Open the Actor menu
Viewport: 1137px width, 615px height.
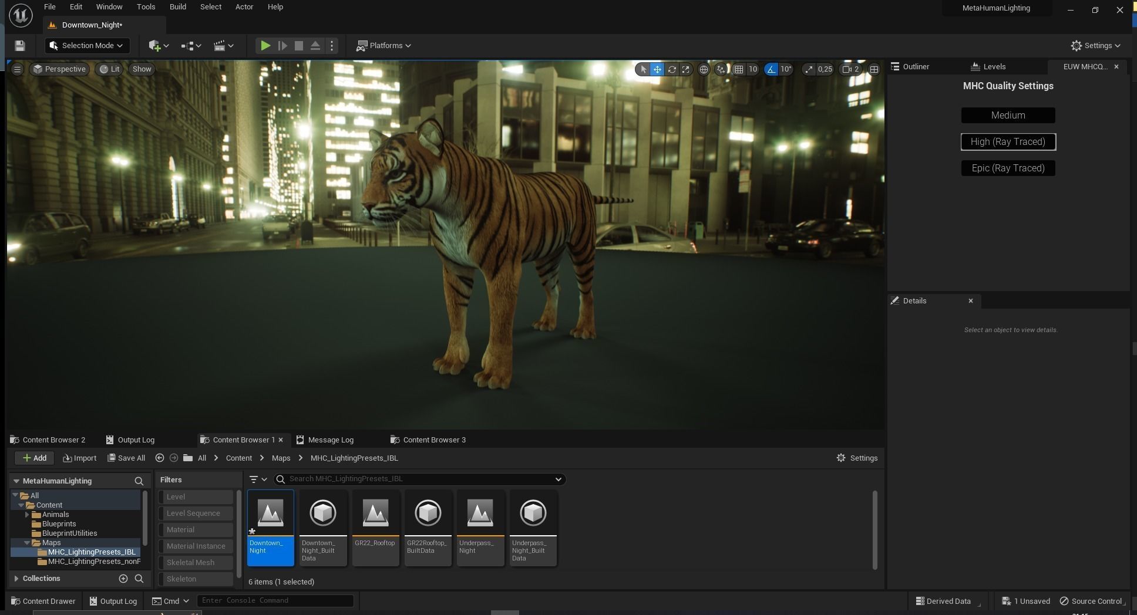(244, 7)
